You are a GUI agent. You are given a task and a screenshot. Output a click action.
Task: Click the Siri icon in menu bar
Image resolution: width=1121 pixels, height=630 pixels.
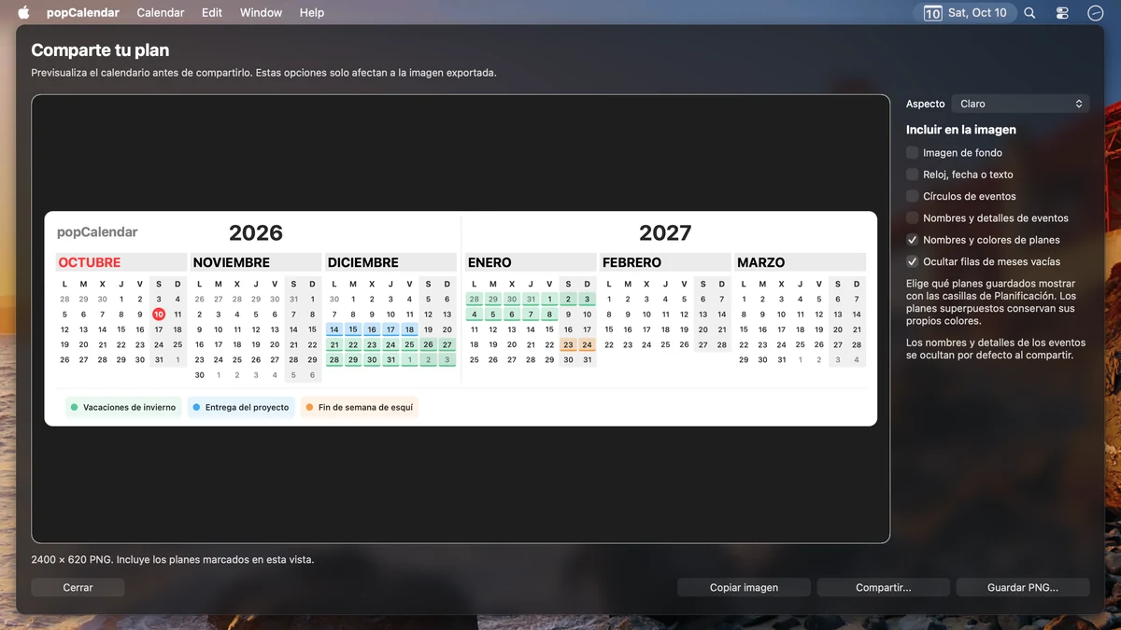1096,13
